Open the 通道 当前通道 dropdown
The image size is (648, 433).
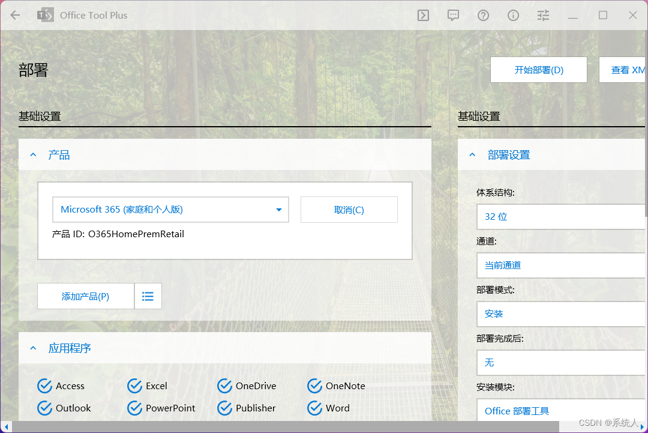[x=562, y=265]
